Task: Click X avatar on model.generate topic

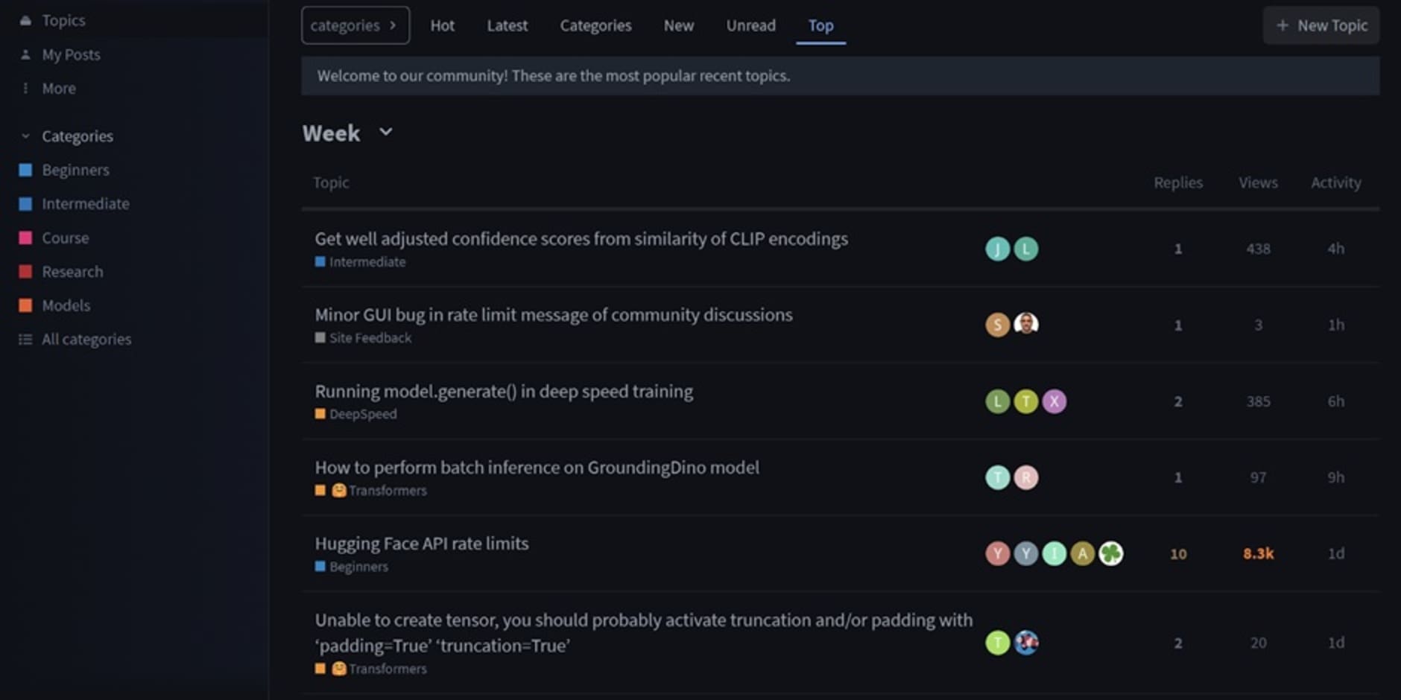Action: [1054, 401]
